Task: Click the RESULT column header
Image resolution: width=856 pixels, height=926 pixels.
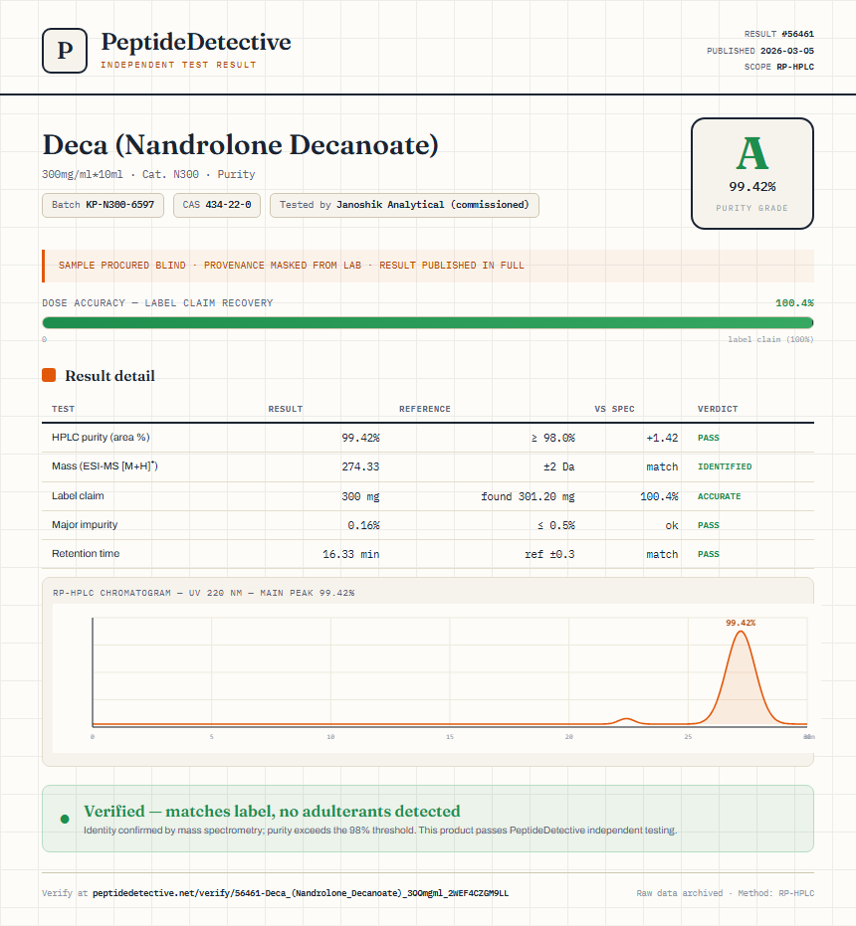Action: pyautogui.click(x=286, y=409)
